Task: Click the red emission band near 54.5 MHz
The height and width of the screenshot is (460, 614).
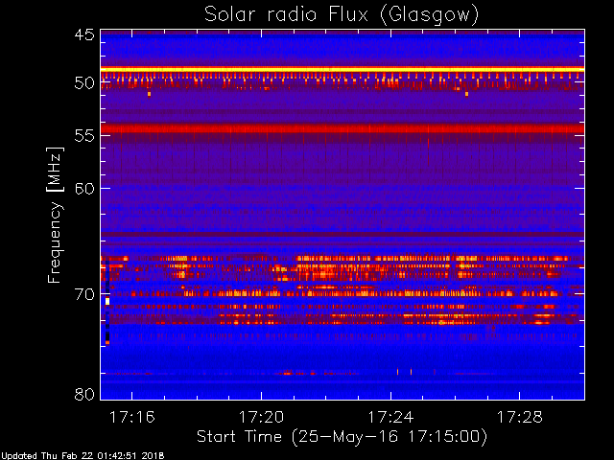Action: 342,128
